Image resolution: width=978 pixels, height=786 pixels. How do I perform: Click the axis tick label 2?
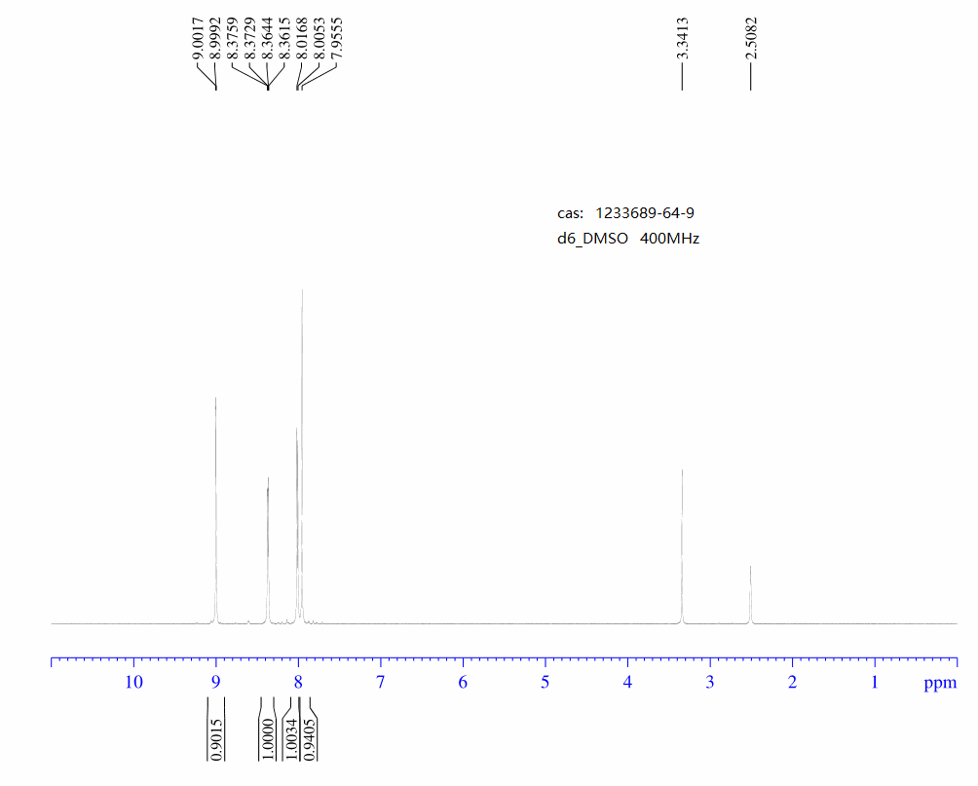click(x=792, y=683)
